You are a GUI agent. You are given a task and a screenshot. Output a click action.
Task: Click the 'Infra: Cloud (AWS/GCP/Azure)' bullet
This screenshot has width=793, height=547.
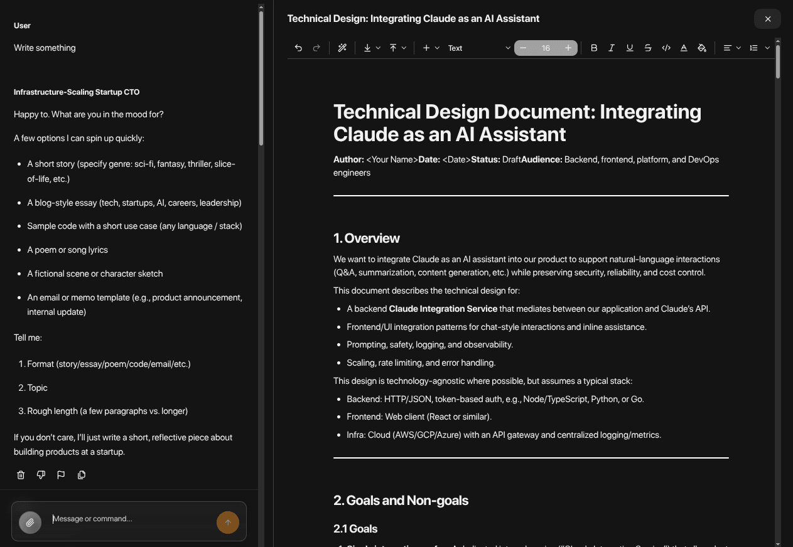(x=504, y=435)
